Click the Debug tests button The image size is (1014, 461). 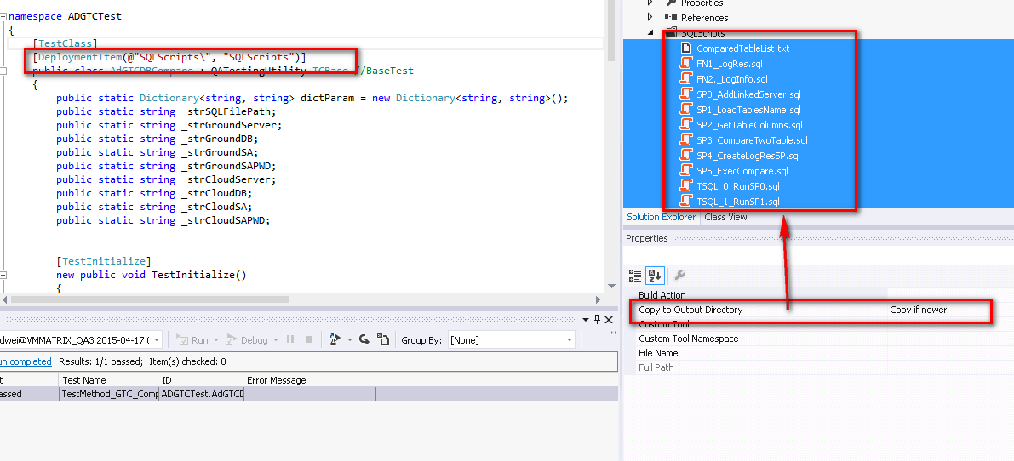point(249,339)
